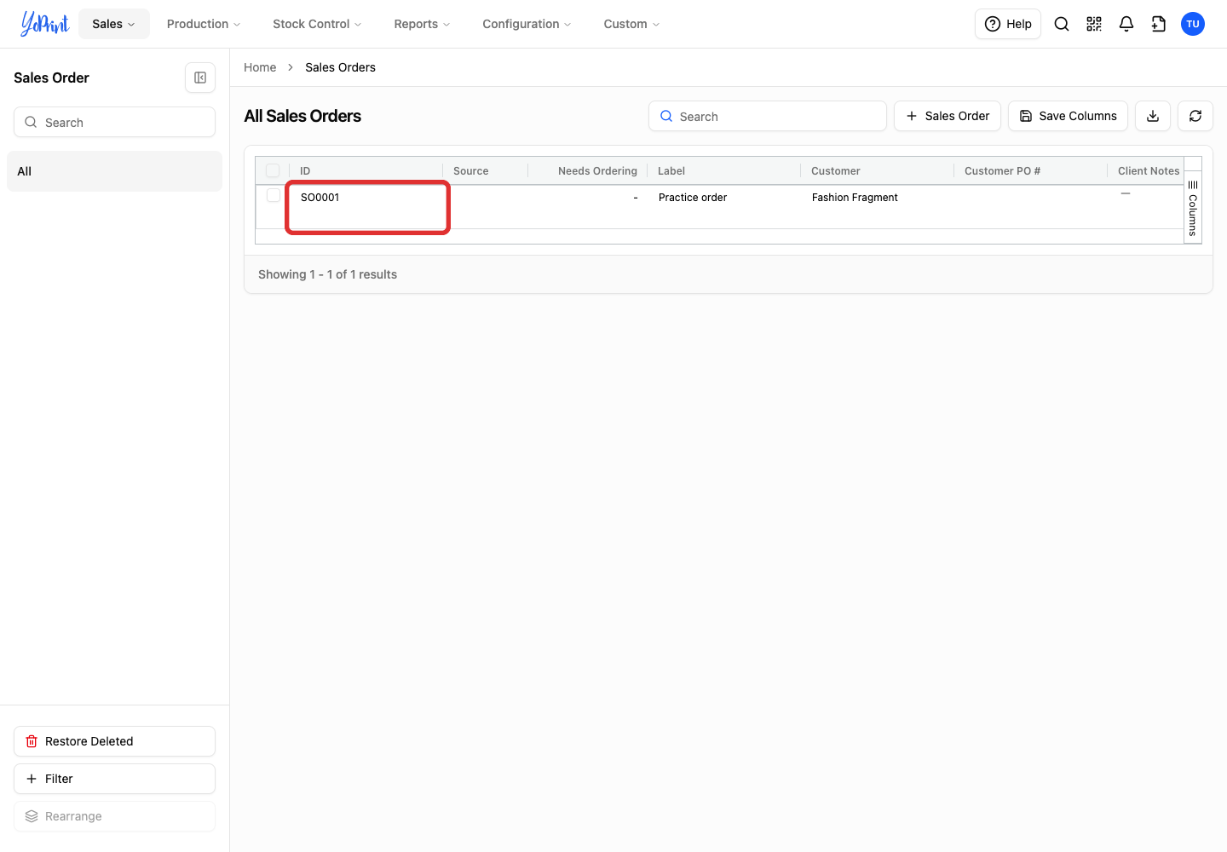Expand the Configuration menu
Image resolution: width=1227 pixels, height=852 pixels.
[527, 24]
